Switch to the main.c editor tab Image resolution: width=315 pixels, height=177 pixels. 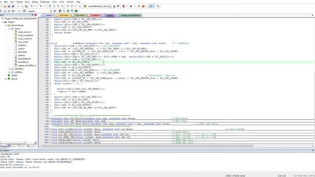point(48,15)
